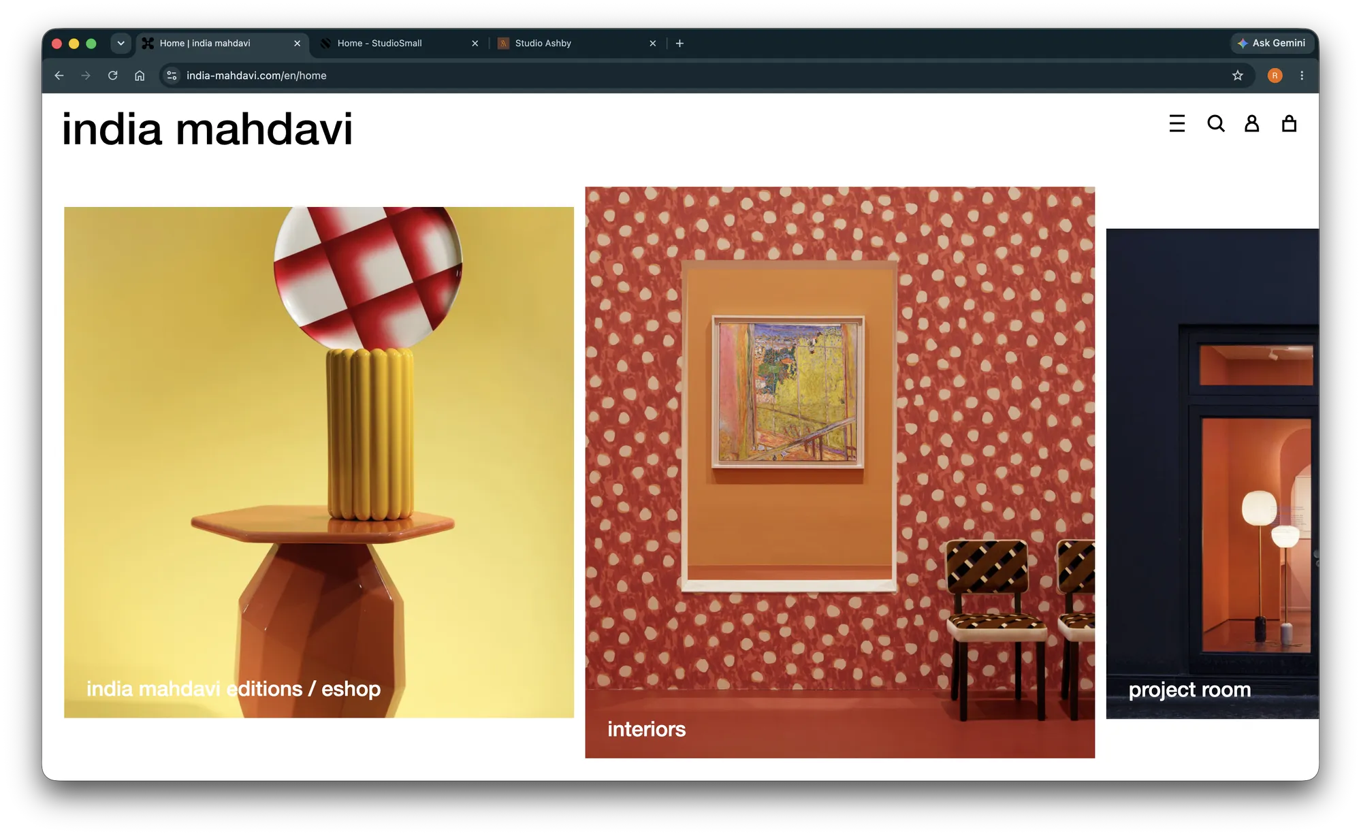The width and height of the screenshot is (1361, 836).
Task: Click the dark storefront project room image
Action: (x=1212, y=473)
